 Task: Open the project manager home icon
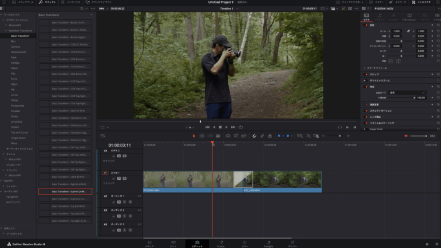pos(427,244)
